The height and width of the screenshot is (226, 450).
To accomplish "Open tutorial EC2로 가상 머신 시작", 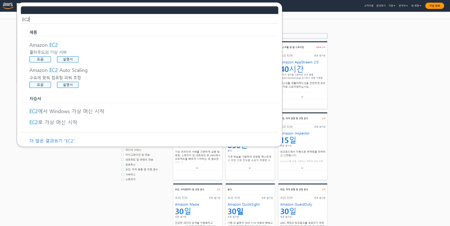I will (53, 122).
